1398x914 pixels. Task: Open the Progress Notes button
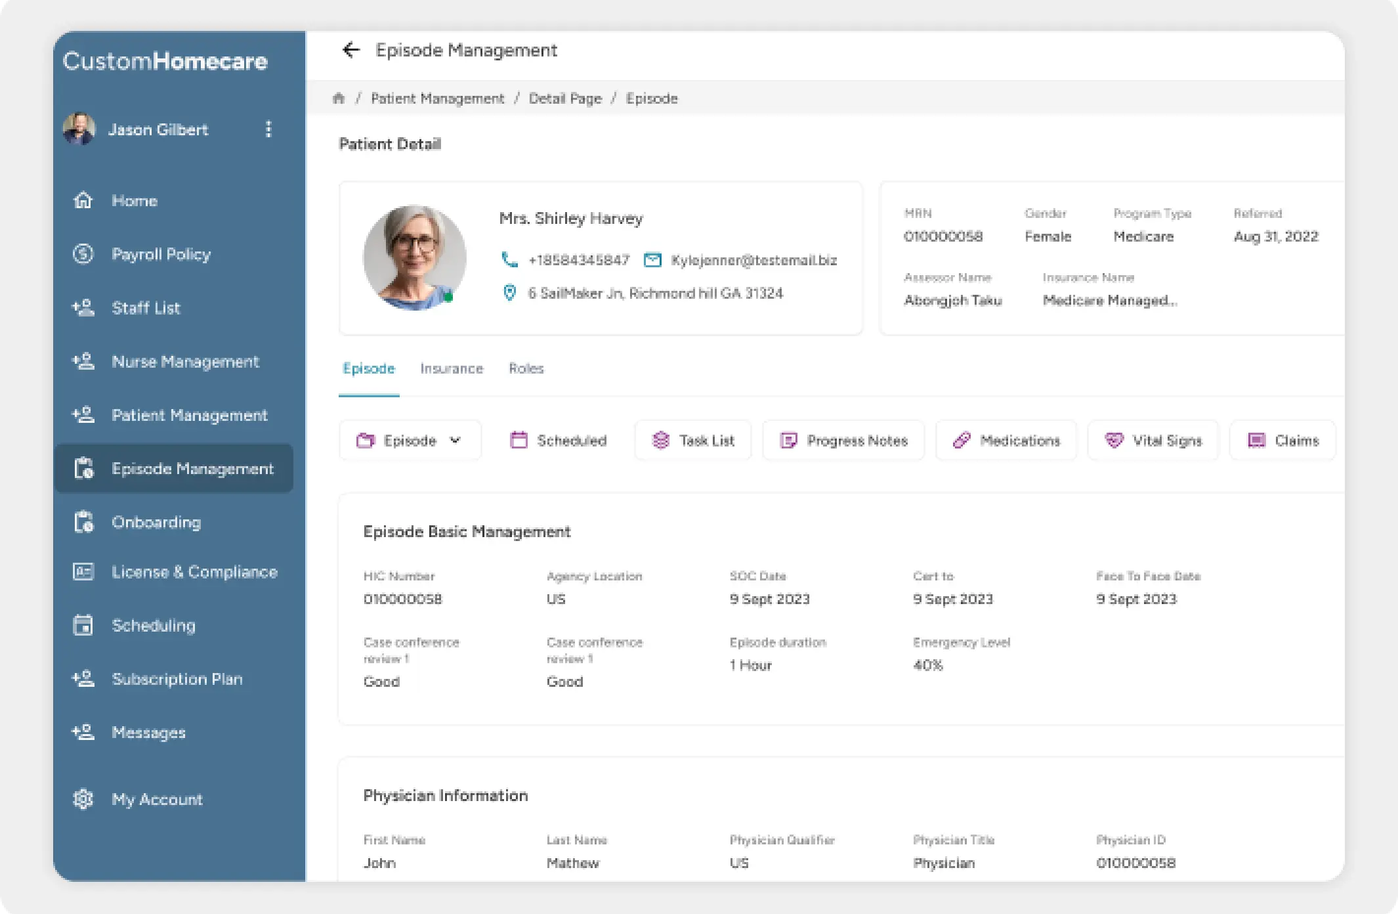843,440
